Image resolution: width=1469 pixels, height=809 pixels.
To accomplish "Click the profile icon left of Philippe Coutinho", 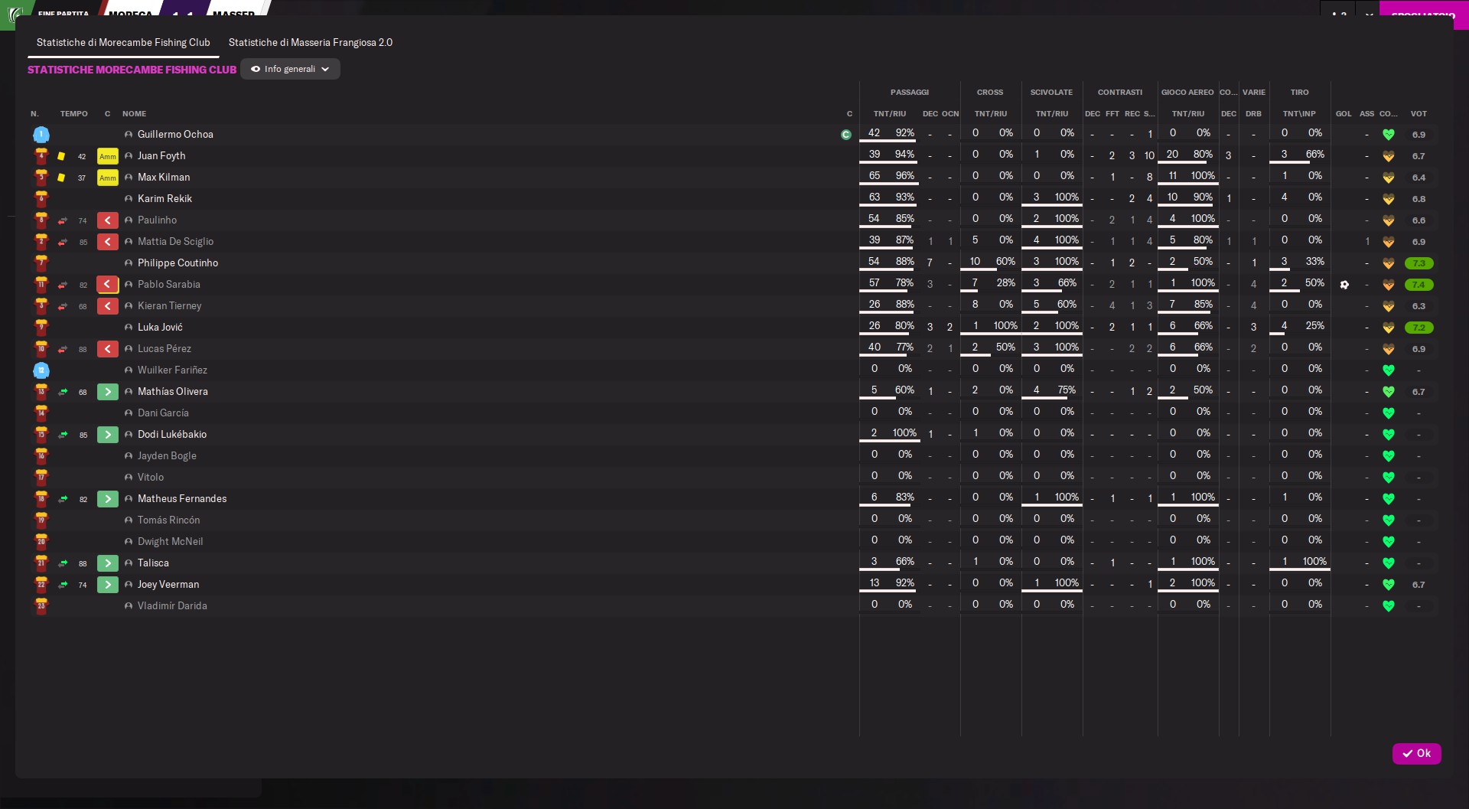I will [x=129, y=263].
